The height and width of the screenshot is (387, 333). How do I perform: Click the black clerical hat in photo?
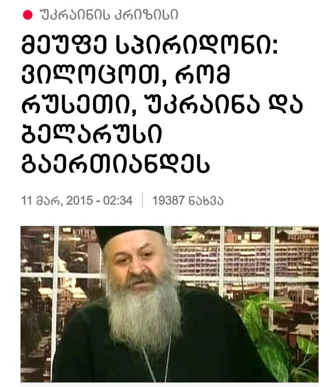[x=129, y=234]
